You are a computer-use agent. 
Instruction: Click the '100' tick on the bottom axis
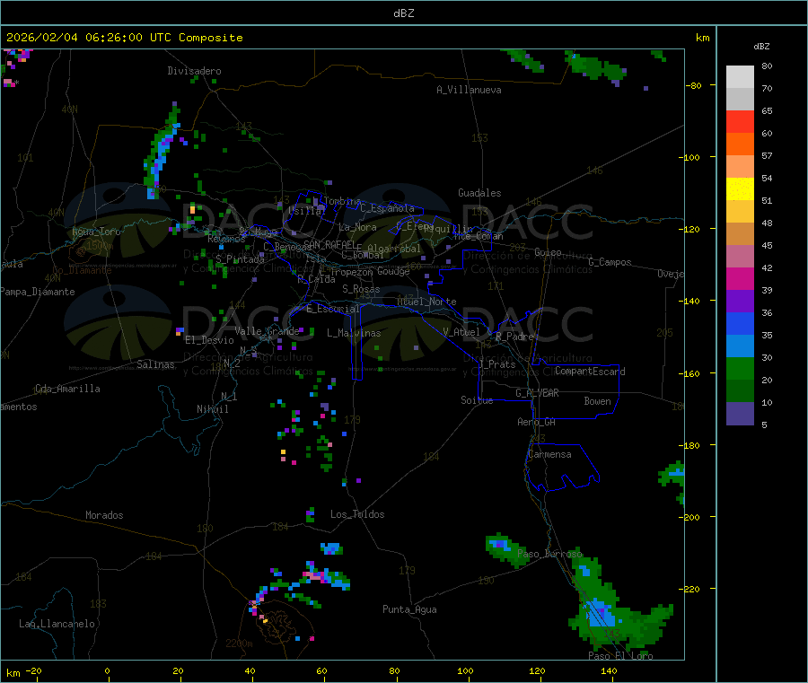pyautogui.click(x=465, y=670)
